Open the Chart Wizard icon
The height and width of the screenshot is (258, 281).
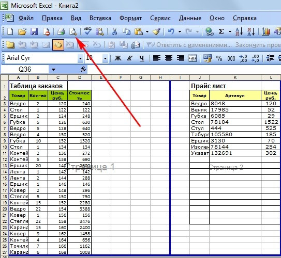(266, 31)
